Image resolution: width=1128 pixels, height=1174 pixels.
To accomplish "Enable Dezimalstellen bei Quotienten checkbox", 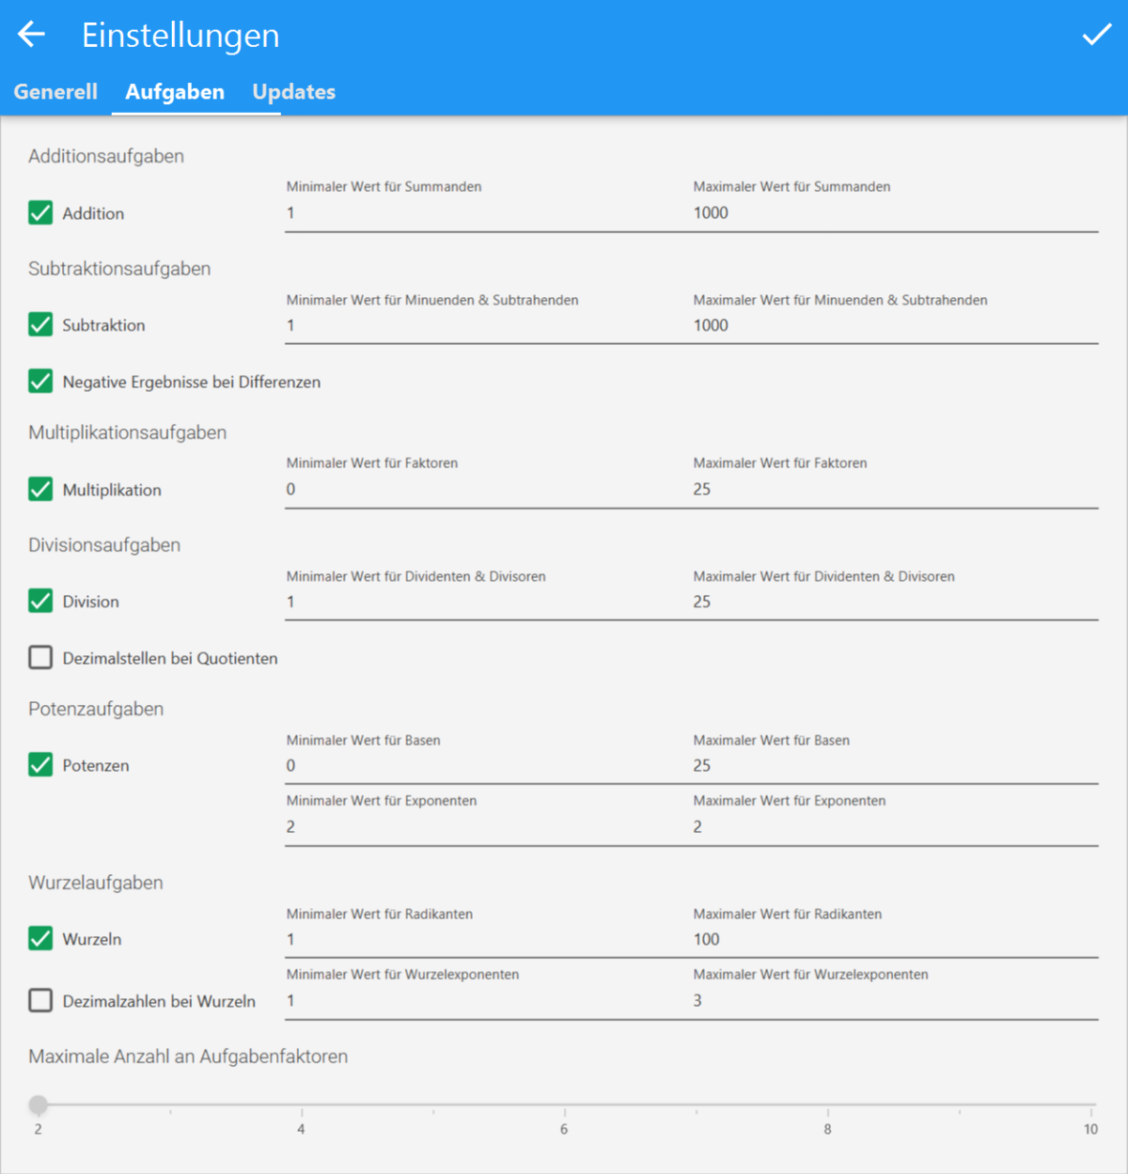I will [40, 658].
